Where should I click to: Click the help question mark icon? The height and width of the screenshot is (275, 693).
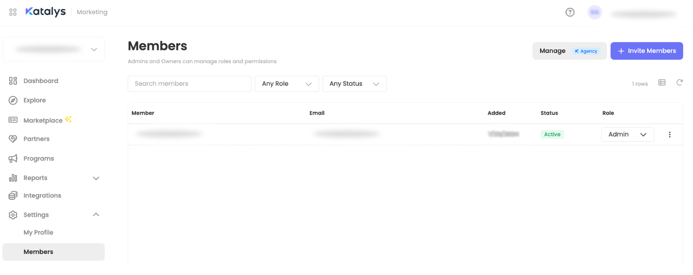click(x=570, y=12)
